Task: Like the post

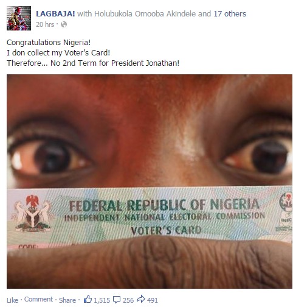Action: pos(12,300)
